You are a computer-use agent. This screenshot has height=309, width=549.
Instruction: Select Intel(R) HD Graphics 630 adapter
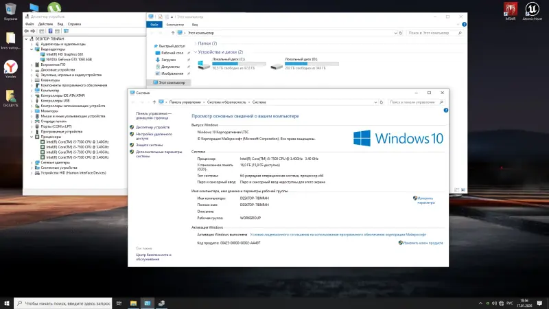pos(66,54)
